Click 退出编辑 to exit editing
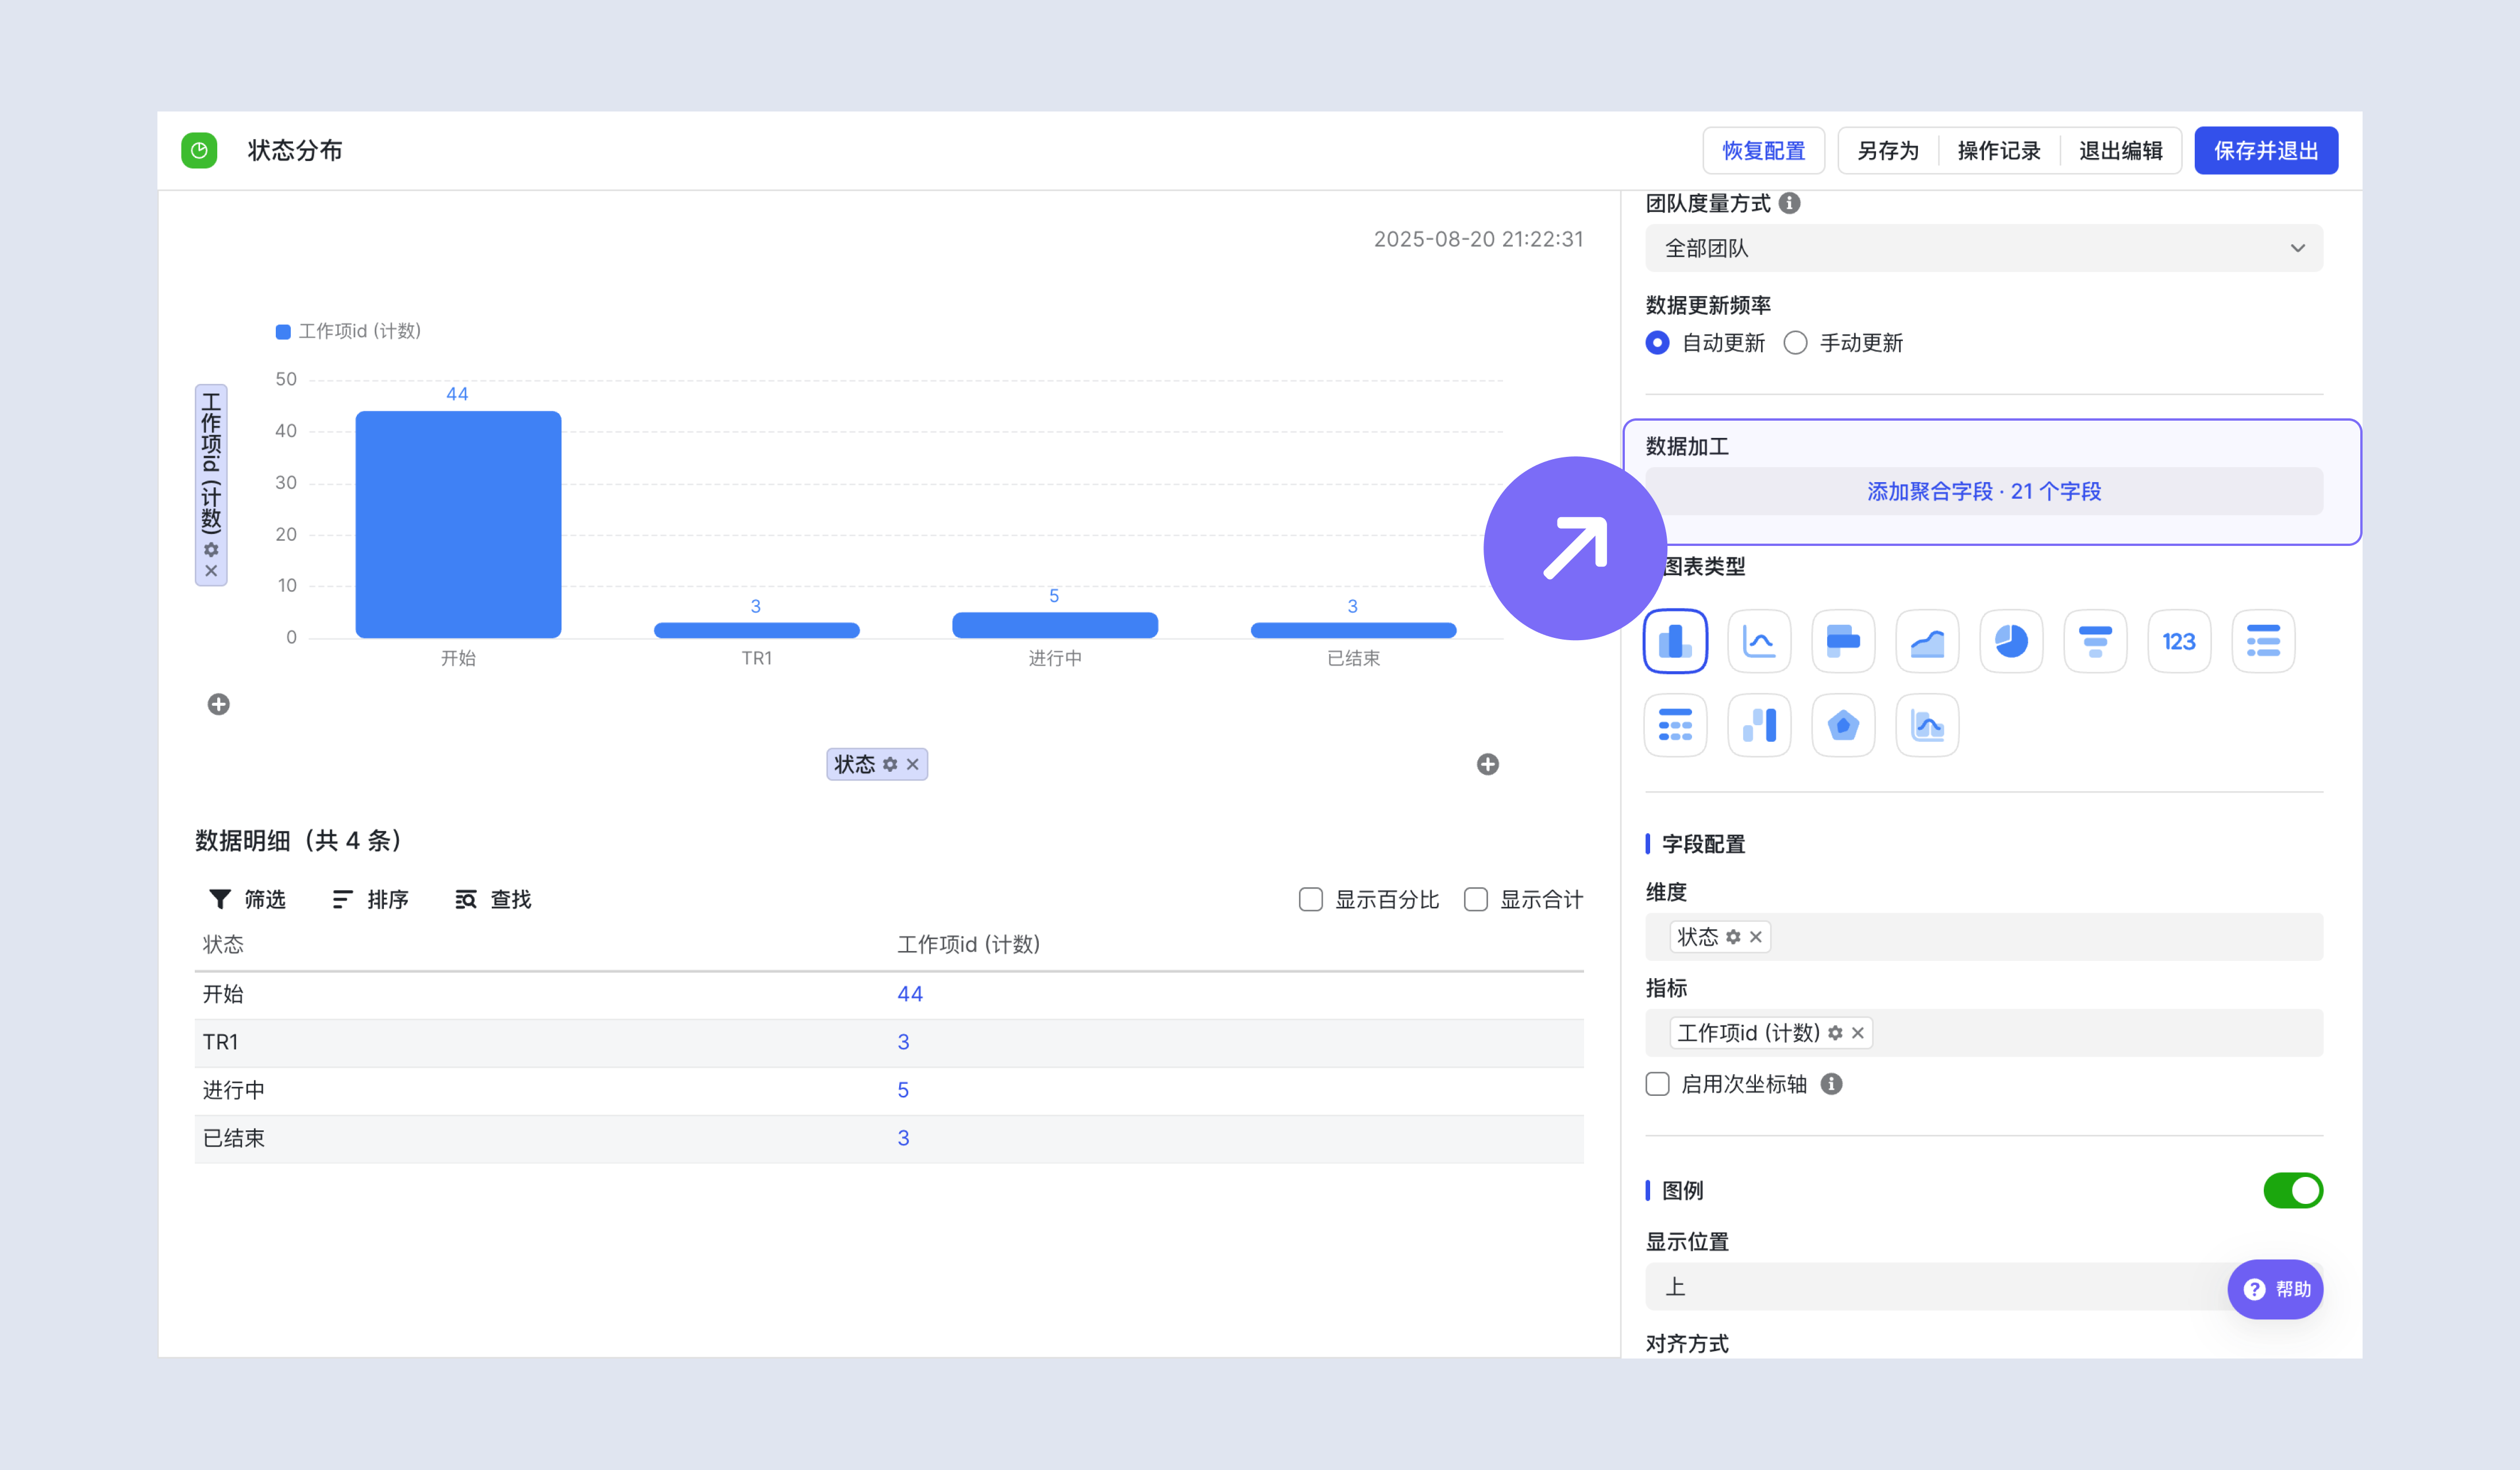The image size is (2520, 1470). click(2120, 150)
